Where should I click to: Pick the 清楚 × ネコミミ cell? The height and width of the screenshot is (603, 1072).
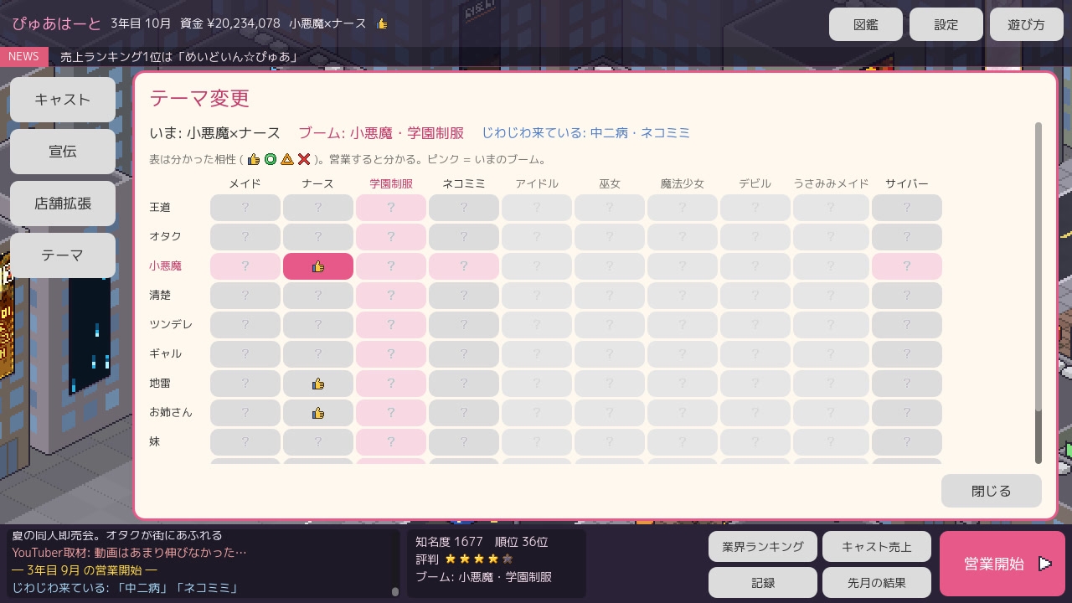[x=464, y=296]
